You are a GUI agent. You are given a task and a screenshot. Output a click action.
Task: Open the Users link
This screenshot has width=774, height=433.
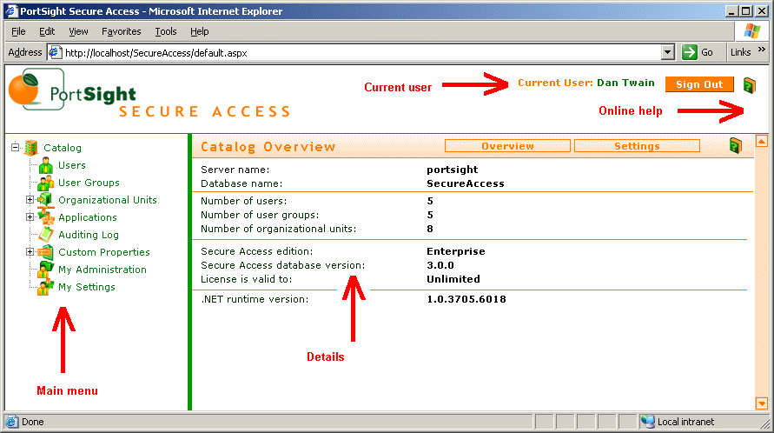[x=71, y=165]
